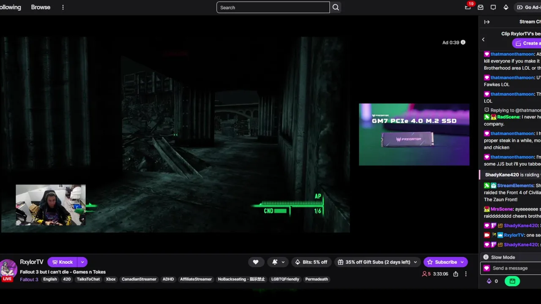Image resolution: width=541 pixels, height=304 pixels.
Task: Click MrsScene username in chat
Action: click(502, 209)
